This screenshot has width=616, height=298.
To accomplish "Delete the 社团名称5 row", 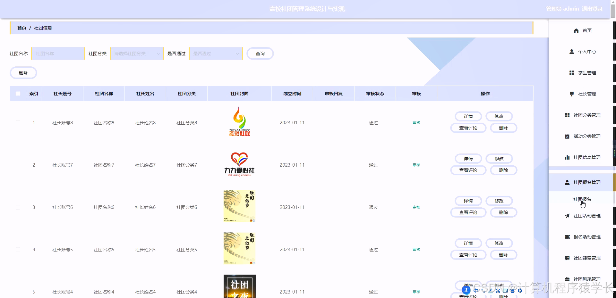I will point(503,255).
